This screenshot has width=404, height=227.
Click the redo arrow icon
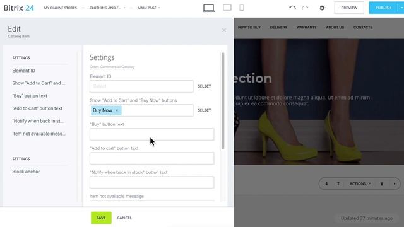tap(305, 8)
